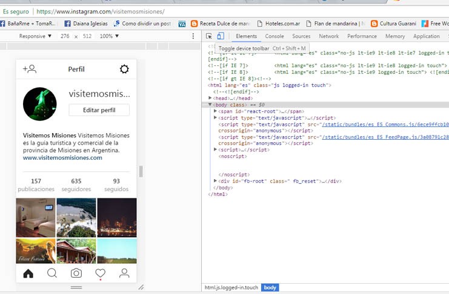This screenshot has width=449, height=294.
Task: Click the first post thumbnail of bedroom
Action: coord(35,218)
